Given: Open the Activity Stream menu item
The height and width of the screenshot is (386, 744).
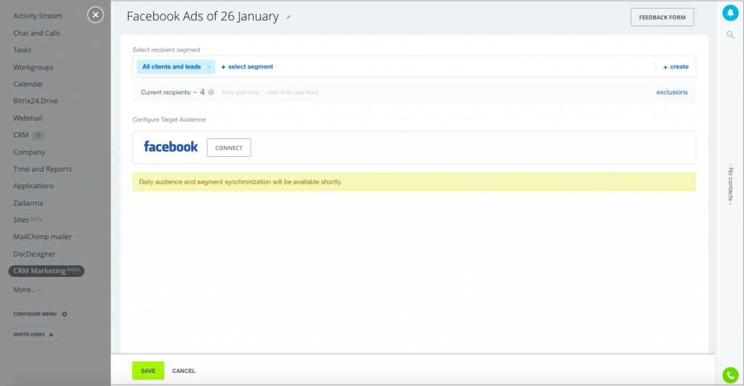Looking at the screenshot, I should (x=38, y=16).
